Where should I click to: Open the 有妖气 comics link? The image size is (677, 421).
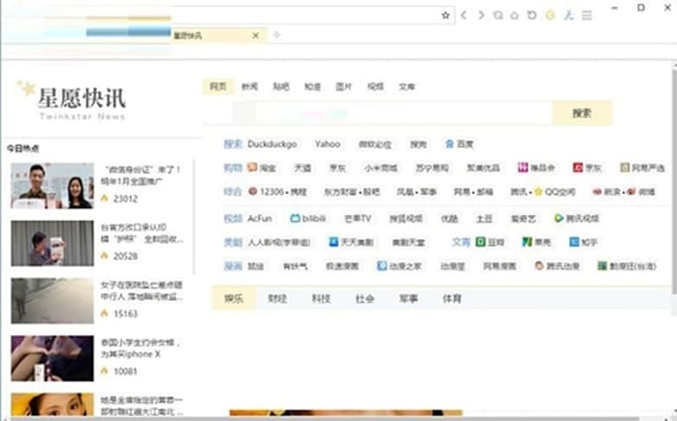pyautogui.click(x=296, y=266)
